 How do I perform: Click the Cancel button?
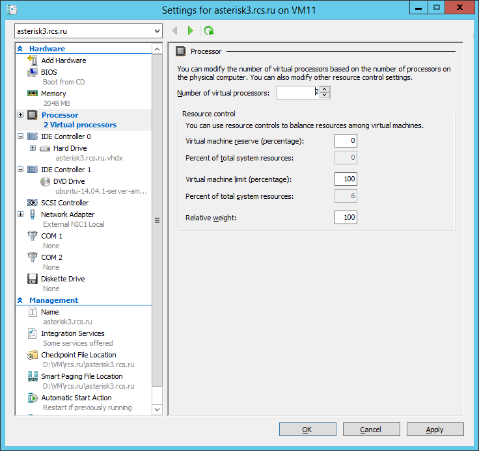pos(372,430)
